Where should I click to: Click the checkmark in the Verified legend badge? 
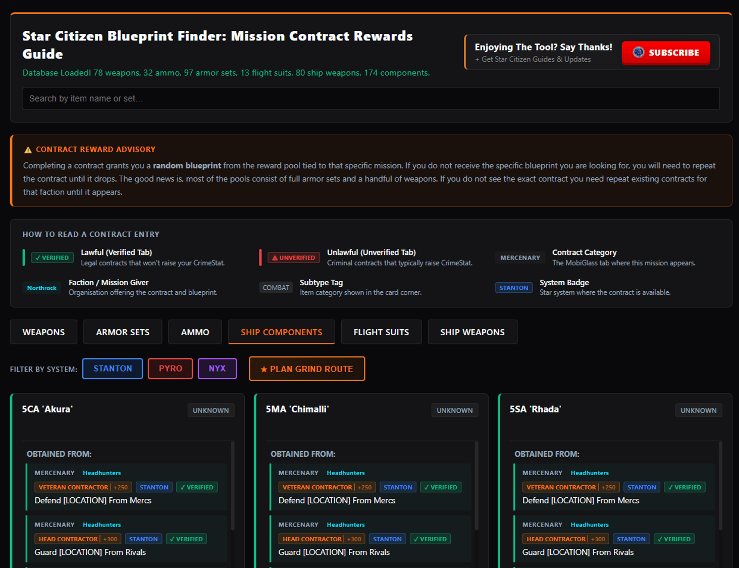(38, 258)
